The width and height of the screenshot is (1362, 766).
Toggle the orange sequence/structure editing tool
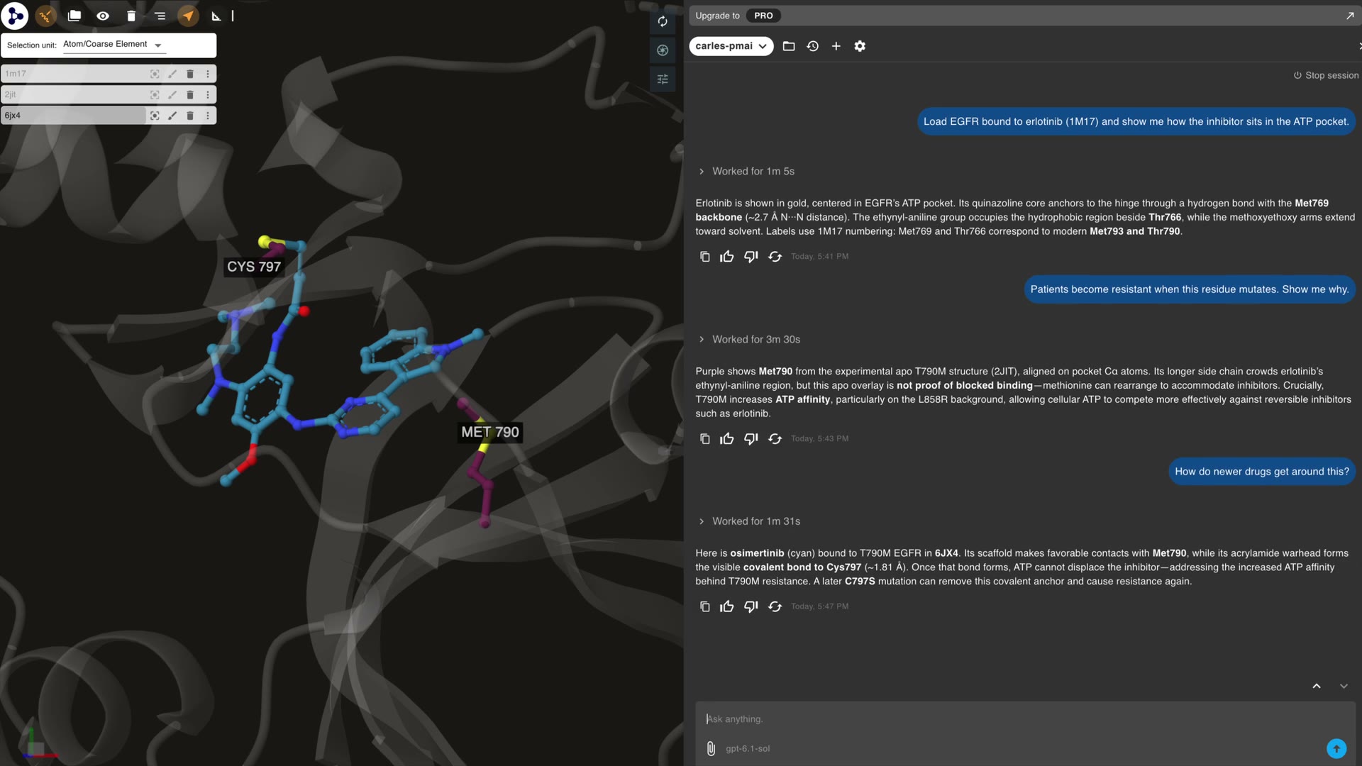click(46, 16)
